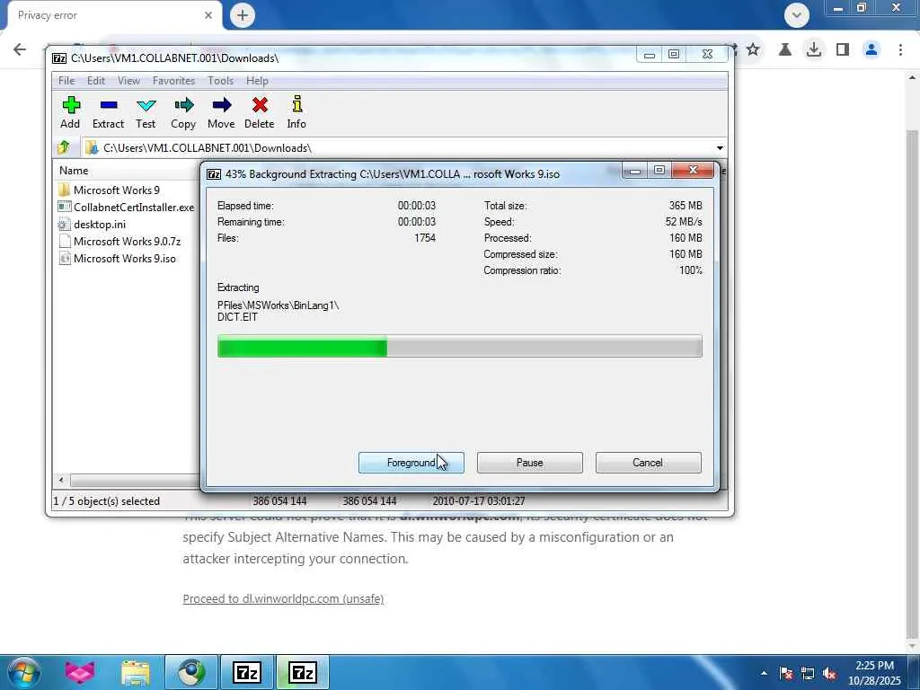
Task: Click the Chrome page scrollbar up arrow
Action: 913,77
